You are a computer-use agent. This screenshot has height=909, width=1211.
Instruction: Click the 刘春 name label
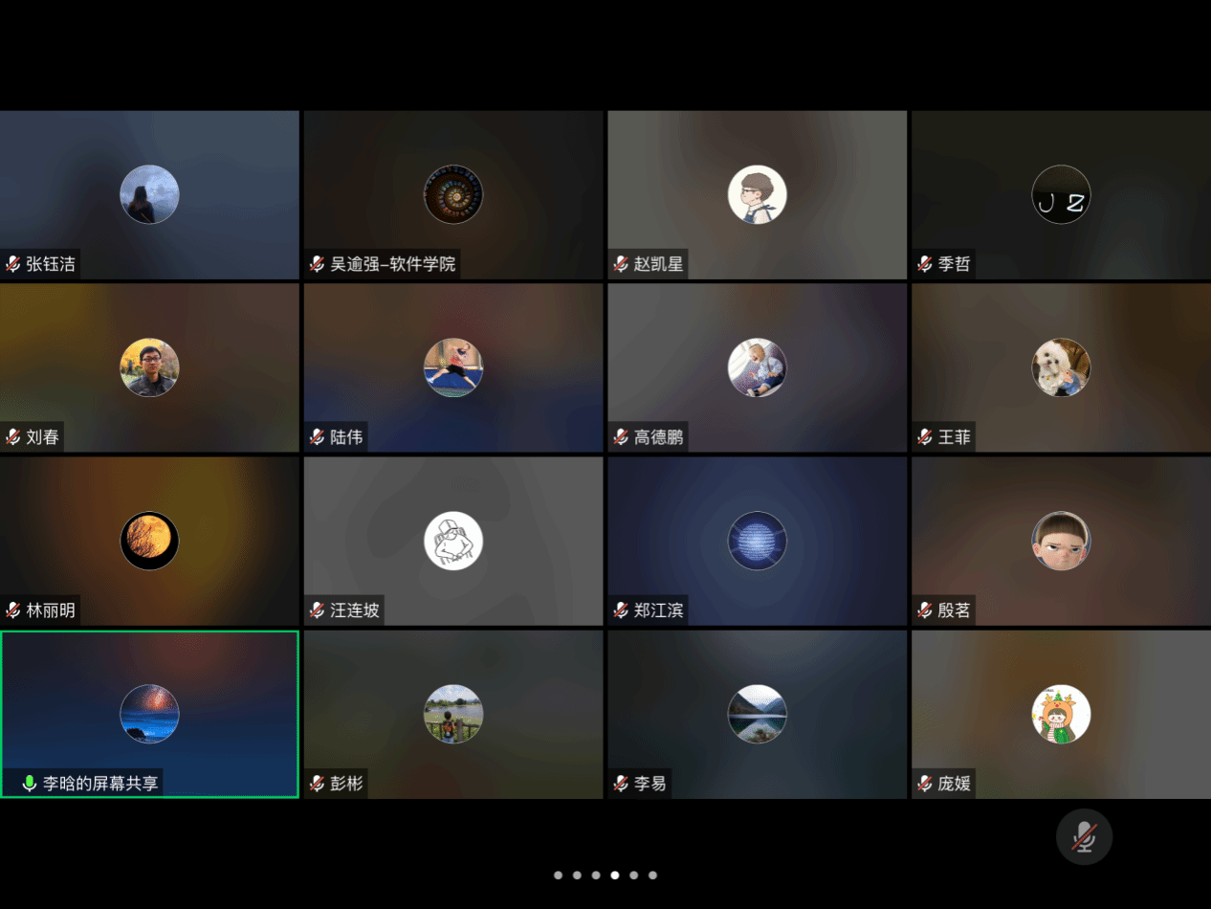[43, 437]
